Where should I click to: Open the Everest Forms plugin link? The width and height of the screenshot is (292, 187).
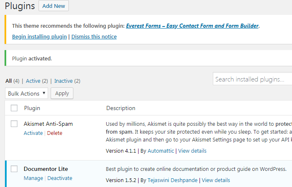click(192, 26)
